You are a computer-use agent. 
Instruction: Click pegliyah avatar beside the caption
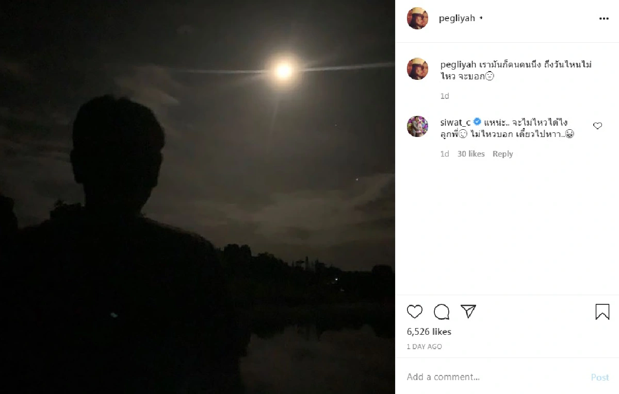418,69
